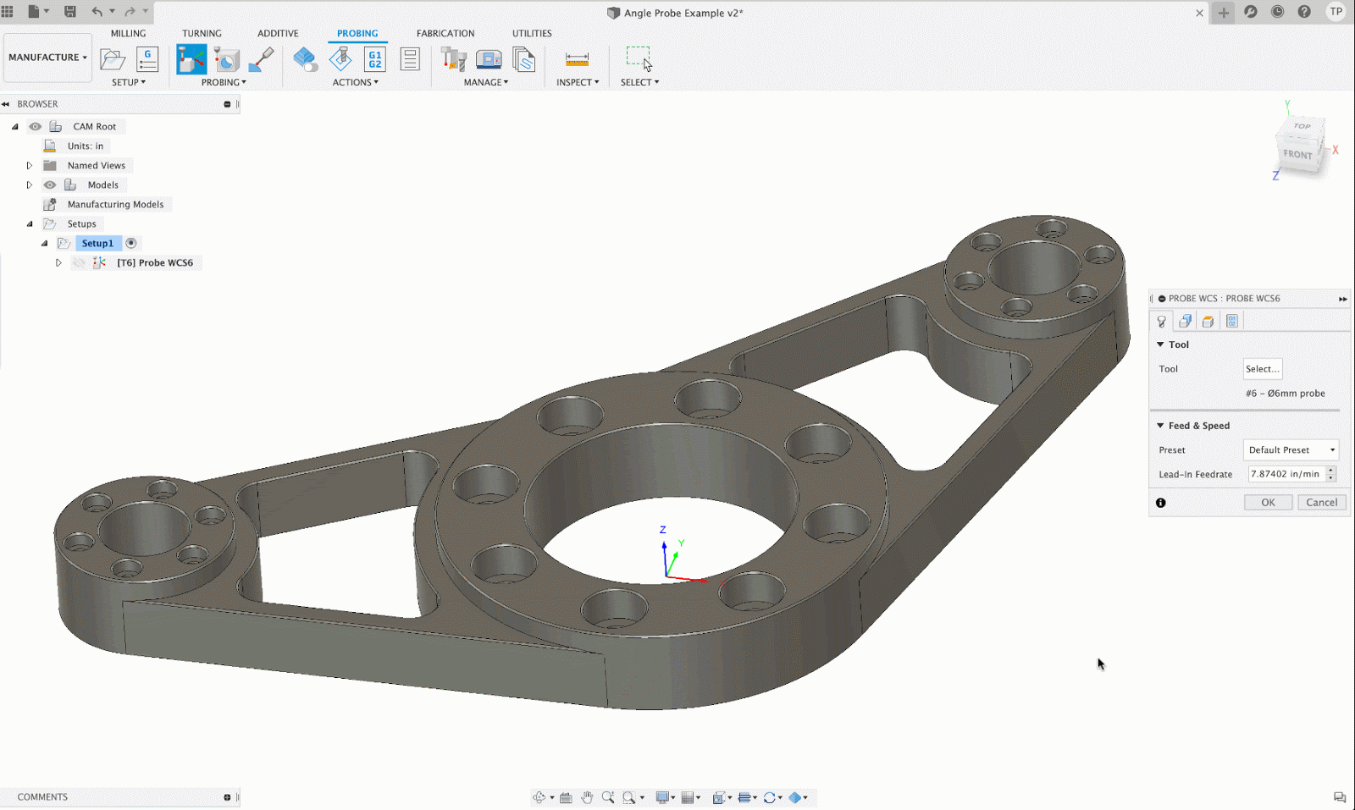
Task: Click the Lead-In Feedrate input field
Action: coord(1286,474)
